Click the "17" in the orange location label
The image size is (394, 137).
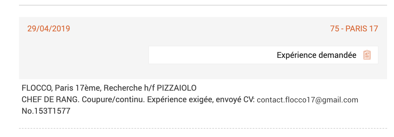374,29
